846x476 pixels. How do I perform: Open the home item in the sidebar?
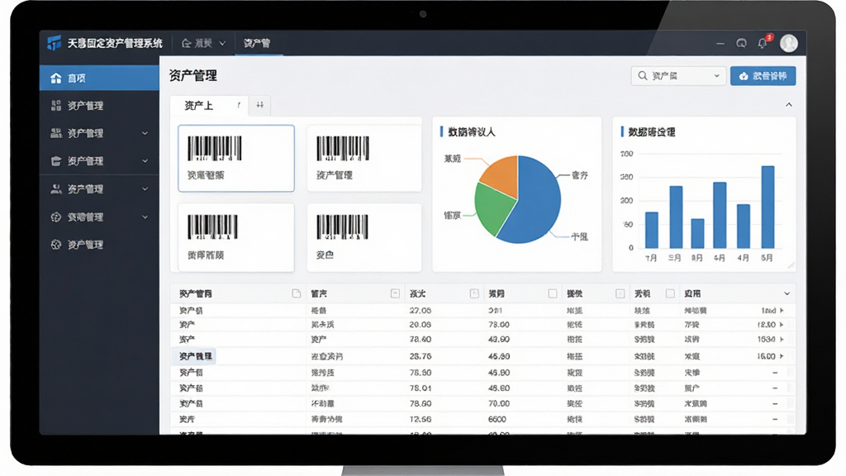(99, 78)
